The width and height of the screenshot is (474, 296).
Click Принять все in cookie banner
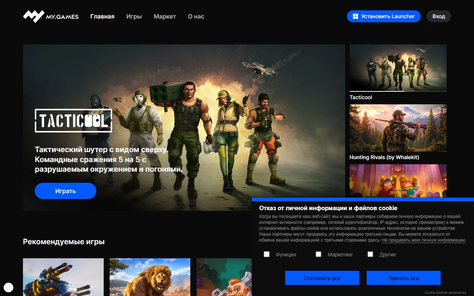(x=404, y=278)
